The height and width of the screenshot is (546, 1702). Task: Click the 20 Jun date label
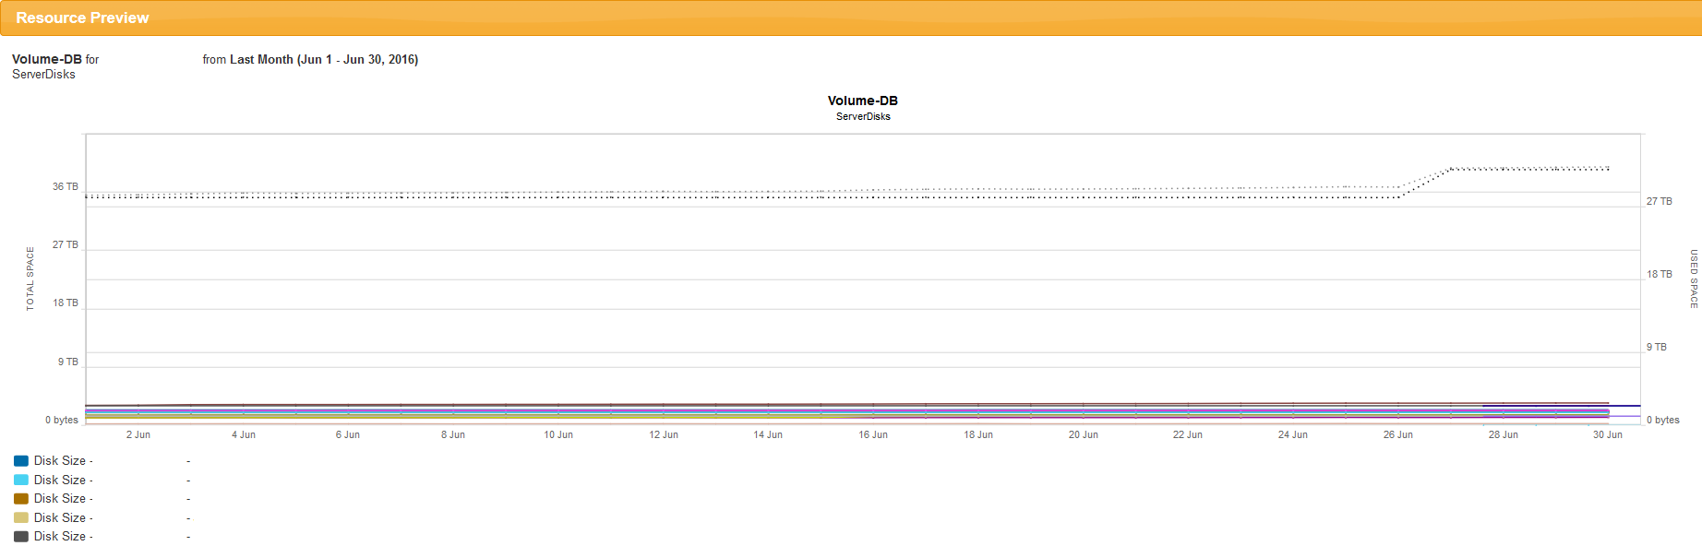1084,435
